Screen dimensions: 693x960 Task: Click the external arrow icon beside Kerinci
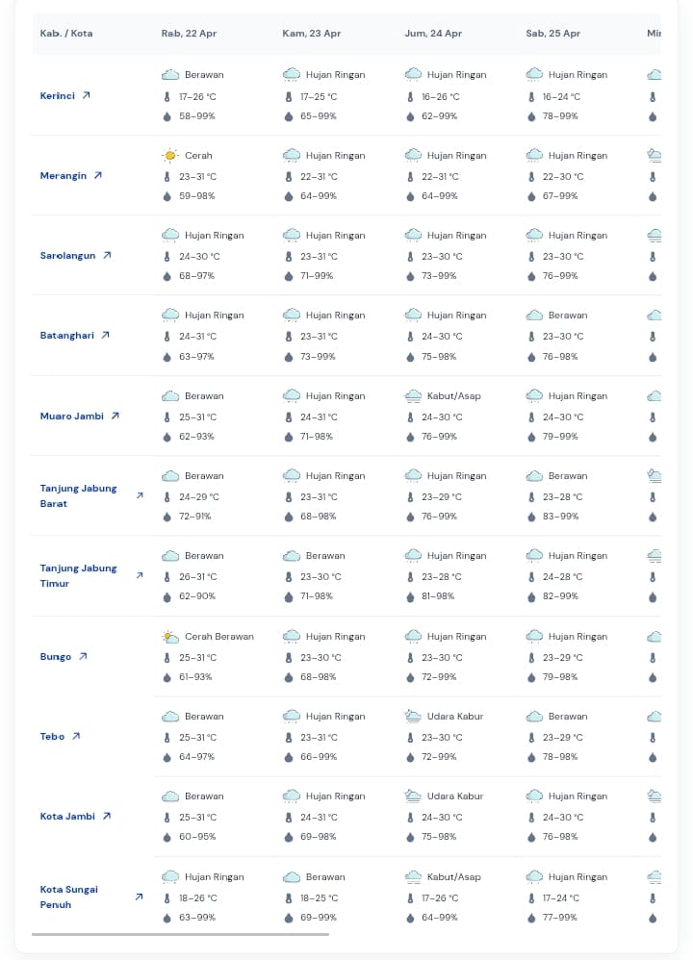(86, 95)
